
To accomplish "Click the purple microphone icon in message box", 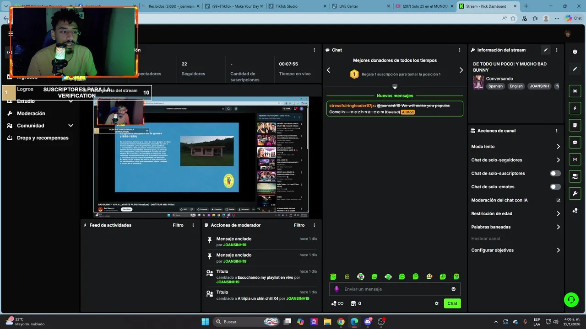I will point(336,289).
